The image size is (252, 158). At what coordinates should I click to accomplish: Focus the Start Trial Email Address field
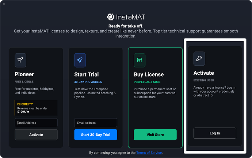(96, 123)
